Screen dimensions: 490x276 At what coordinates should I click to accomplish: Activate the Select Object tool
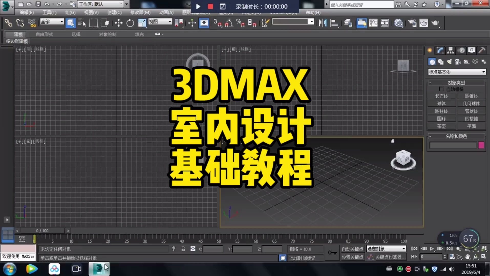(x=70, y=23)
